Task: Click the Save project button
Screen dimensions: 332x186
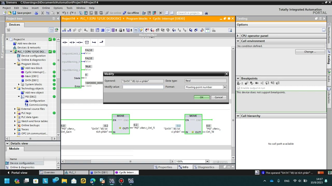Action: pyautogui.click(x=22, y=13)
